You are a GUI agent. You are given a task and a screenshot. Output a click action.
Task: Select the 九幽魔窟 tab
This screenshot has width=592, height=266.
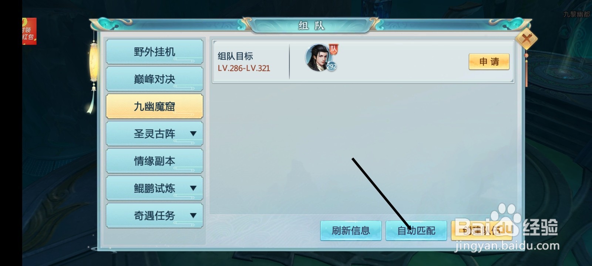click(x=154, y=106)
